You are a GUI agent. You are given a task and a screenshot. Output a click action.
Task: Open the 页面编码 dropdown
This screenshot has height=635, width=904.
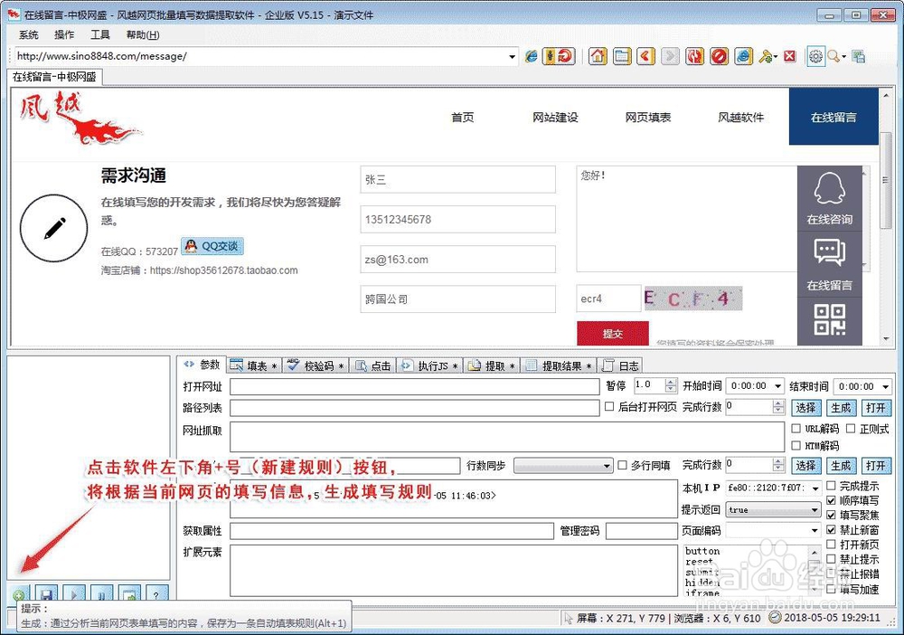[x=815, y=531]
